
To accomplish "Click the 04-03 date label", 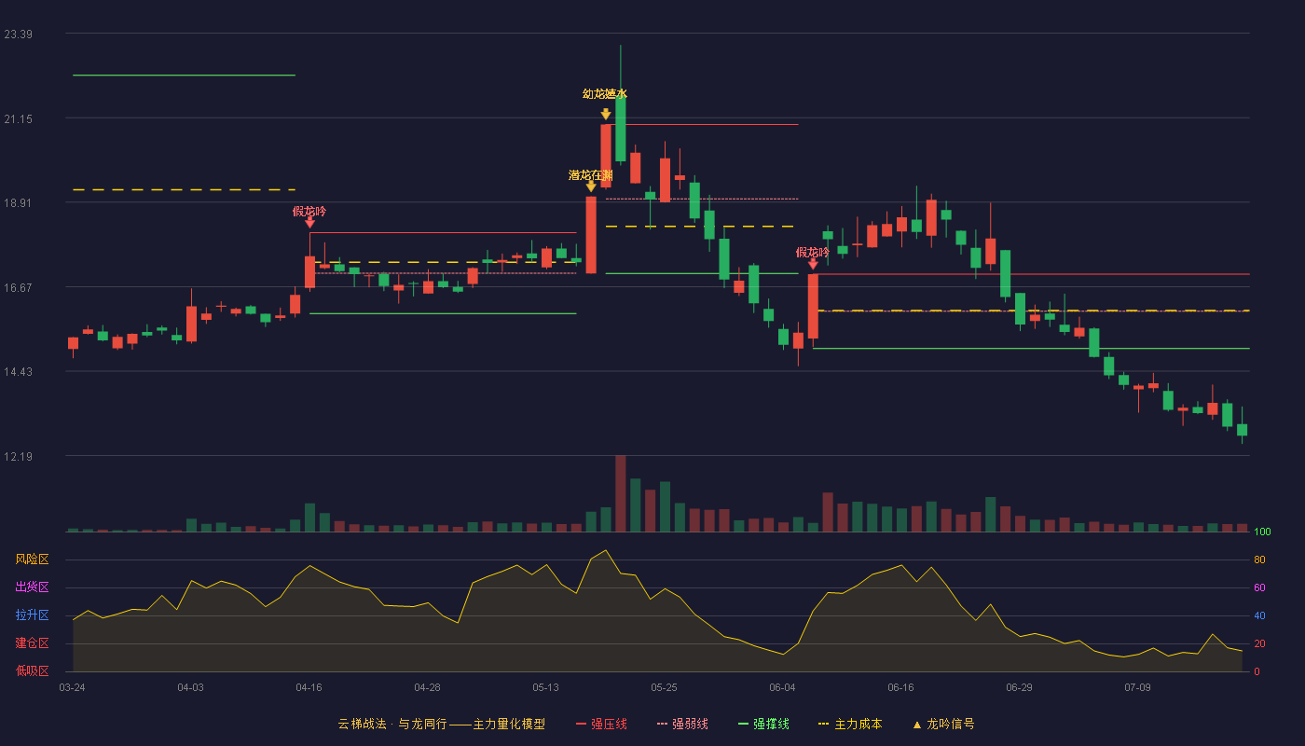I will point(190,687).
